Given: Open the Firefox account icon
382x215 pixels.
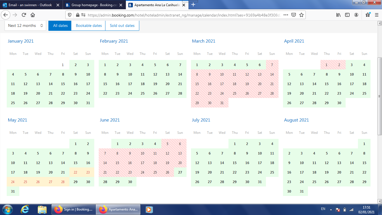Looking at the screenshot, I should point(356,15).
